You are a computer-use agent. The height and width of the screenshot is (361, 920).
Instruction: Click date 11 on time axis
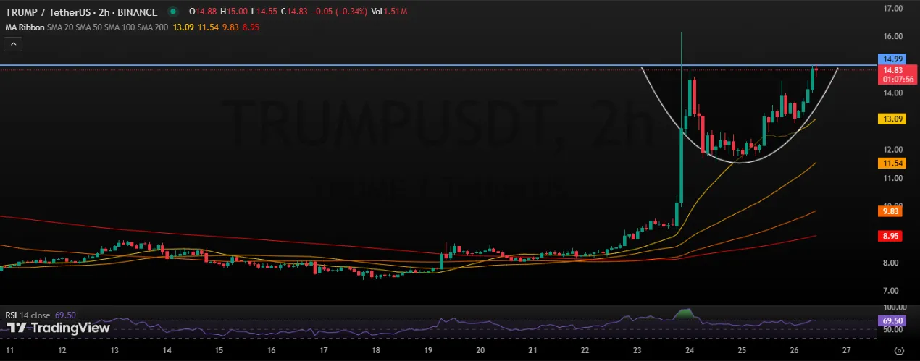tap(10, 350)
